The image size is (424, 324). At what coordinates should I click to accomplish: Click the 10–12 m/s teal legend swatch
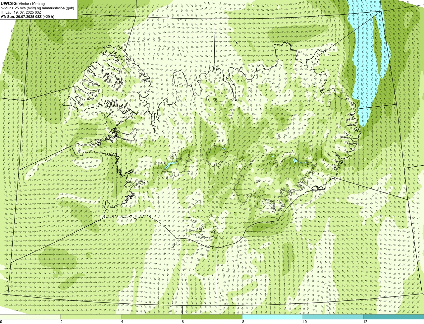(x=333, y=317)
